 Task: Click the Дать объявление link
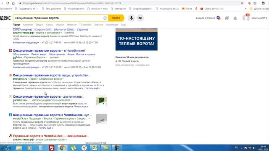click(x=124, y=65)
